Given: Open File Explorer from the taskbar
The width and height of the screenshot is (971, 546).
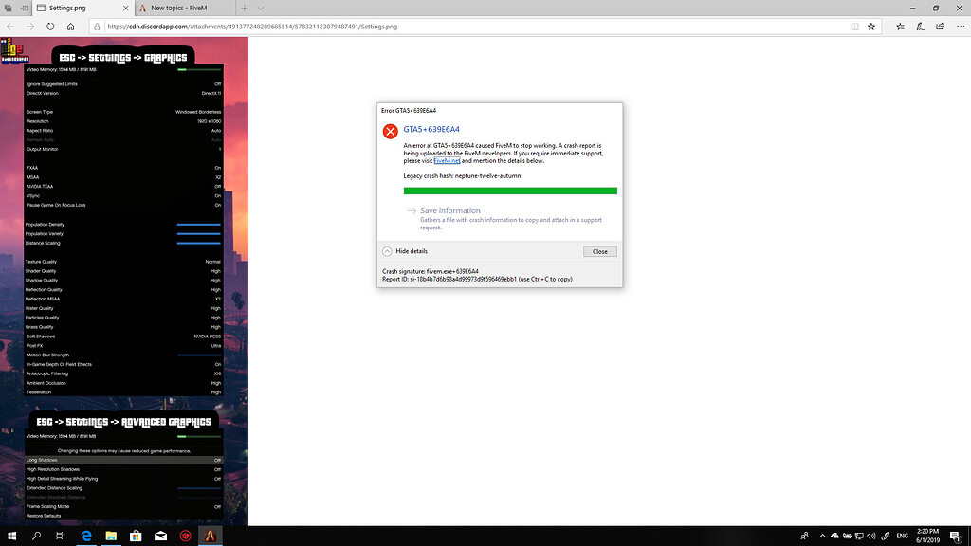Looking at the screenshot, I should click(x=111, y=536).
